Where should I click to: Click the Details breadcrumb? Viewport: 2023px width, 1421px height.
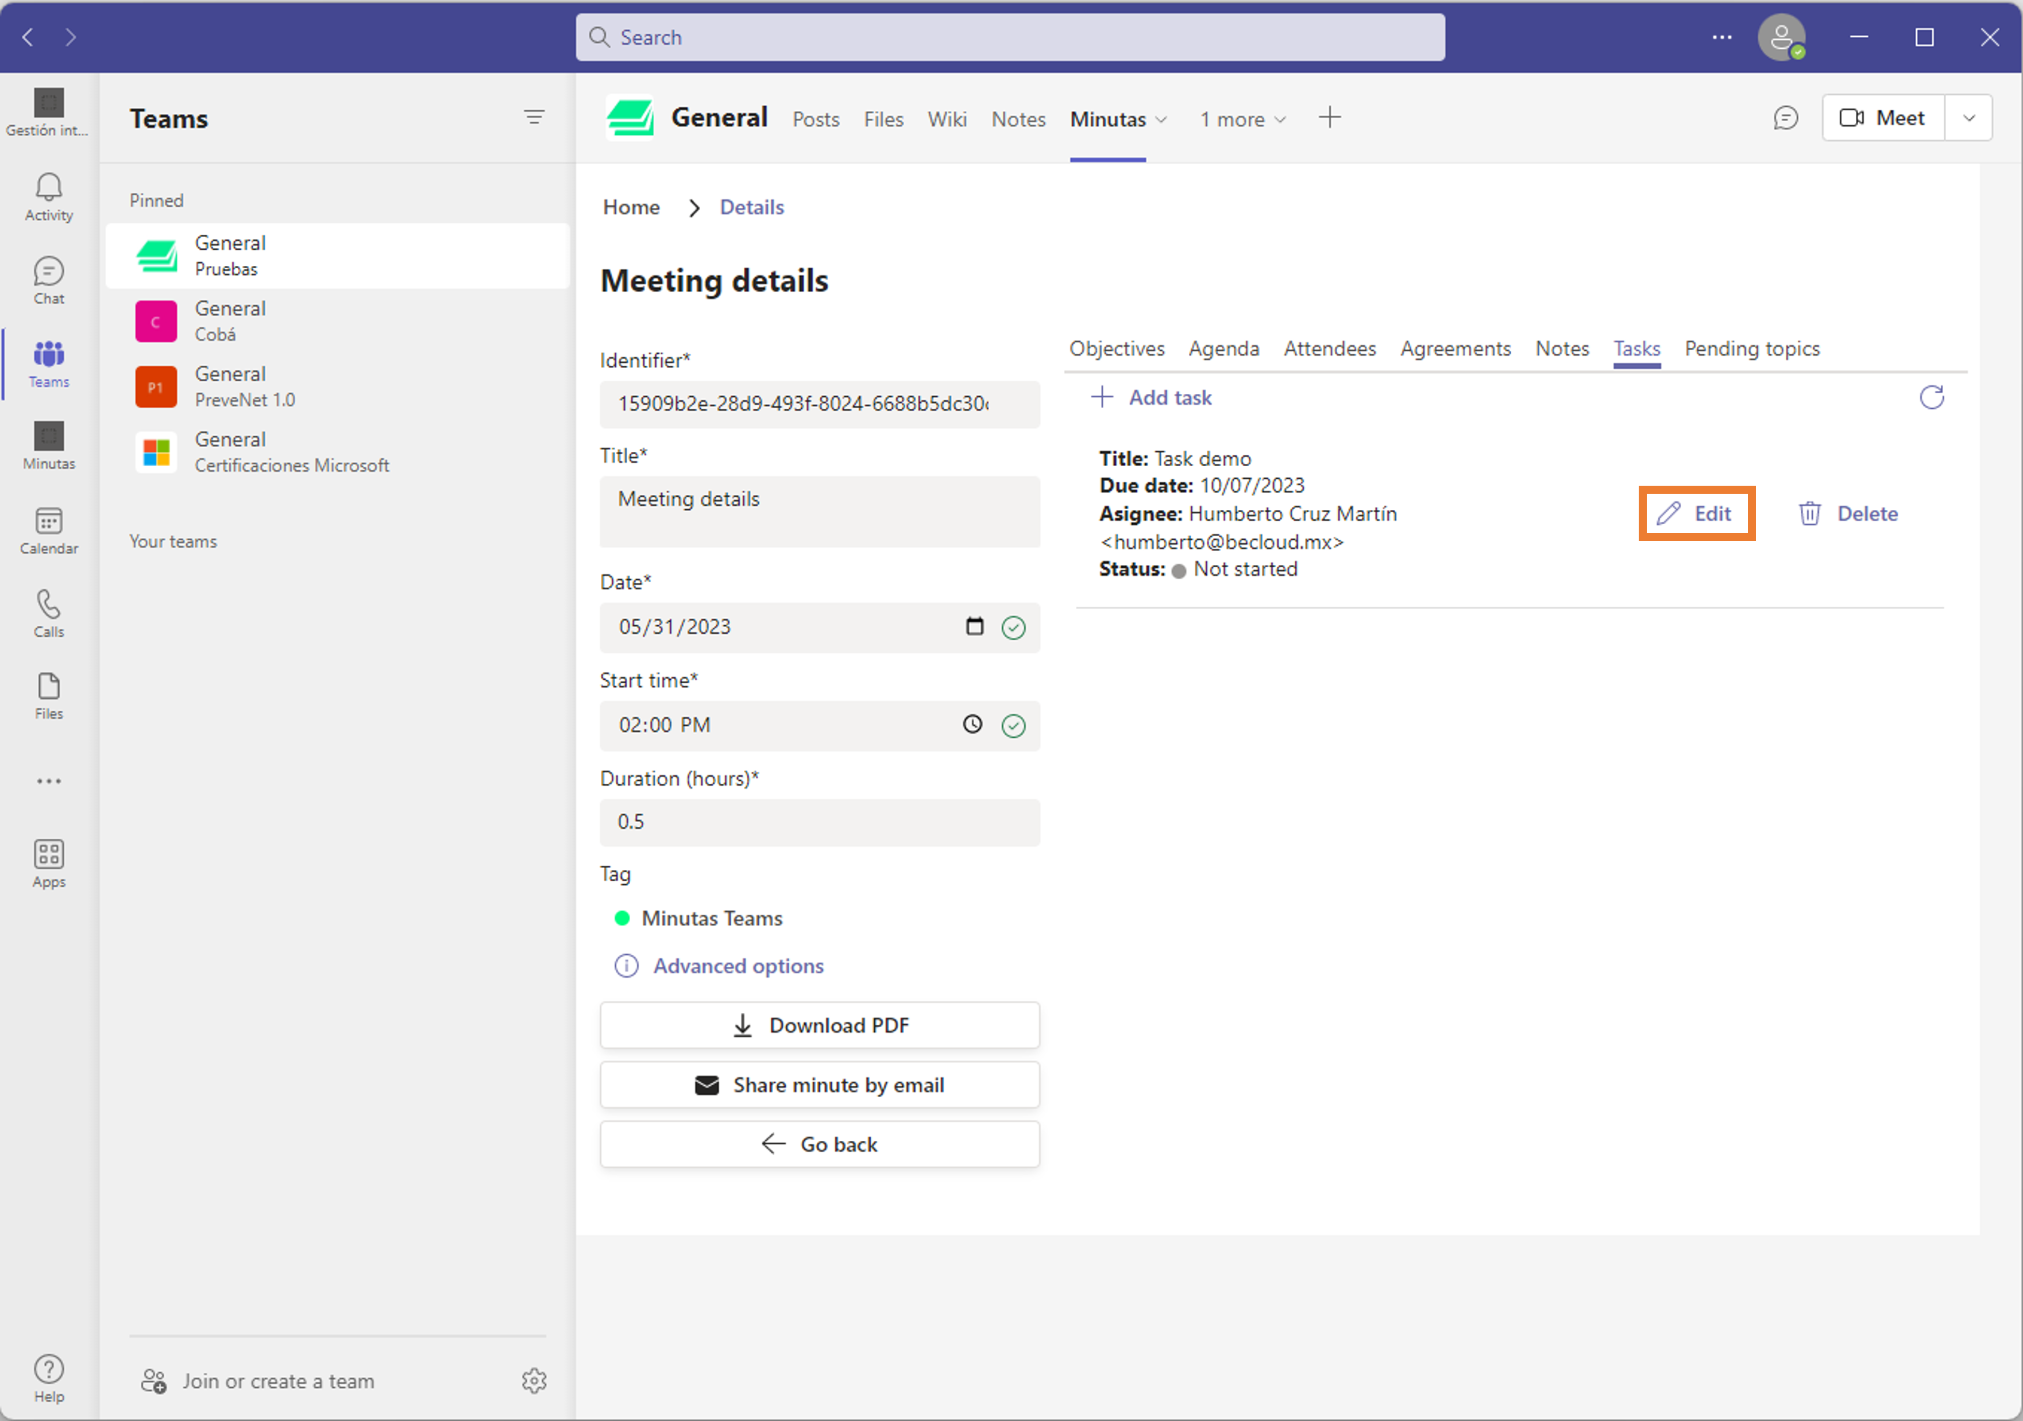pyautogui.click(x=751, y=207)
